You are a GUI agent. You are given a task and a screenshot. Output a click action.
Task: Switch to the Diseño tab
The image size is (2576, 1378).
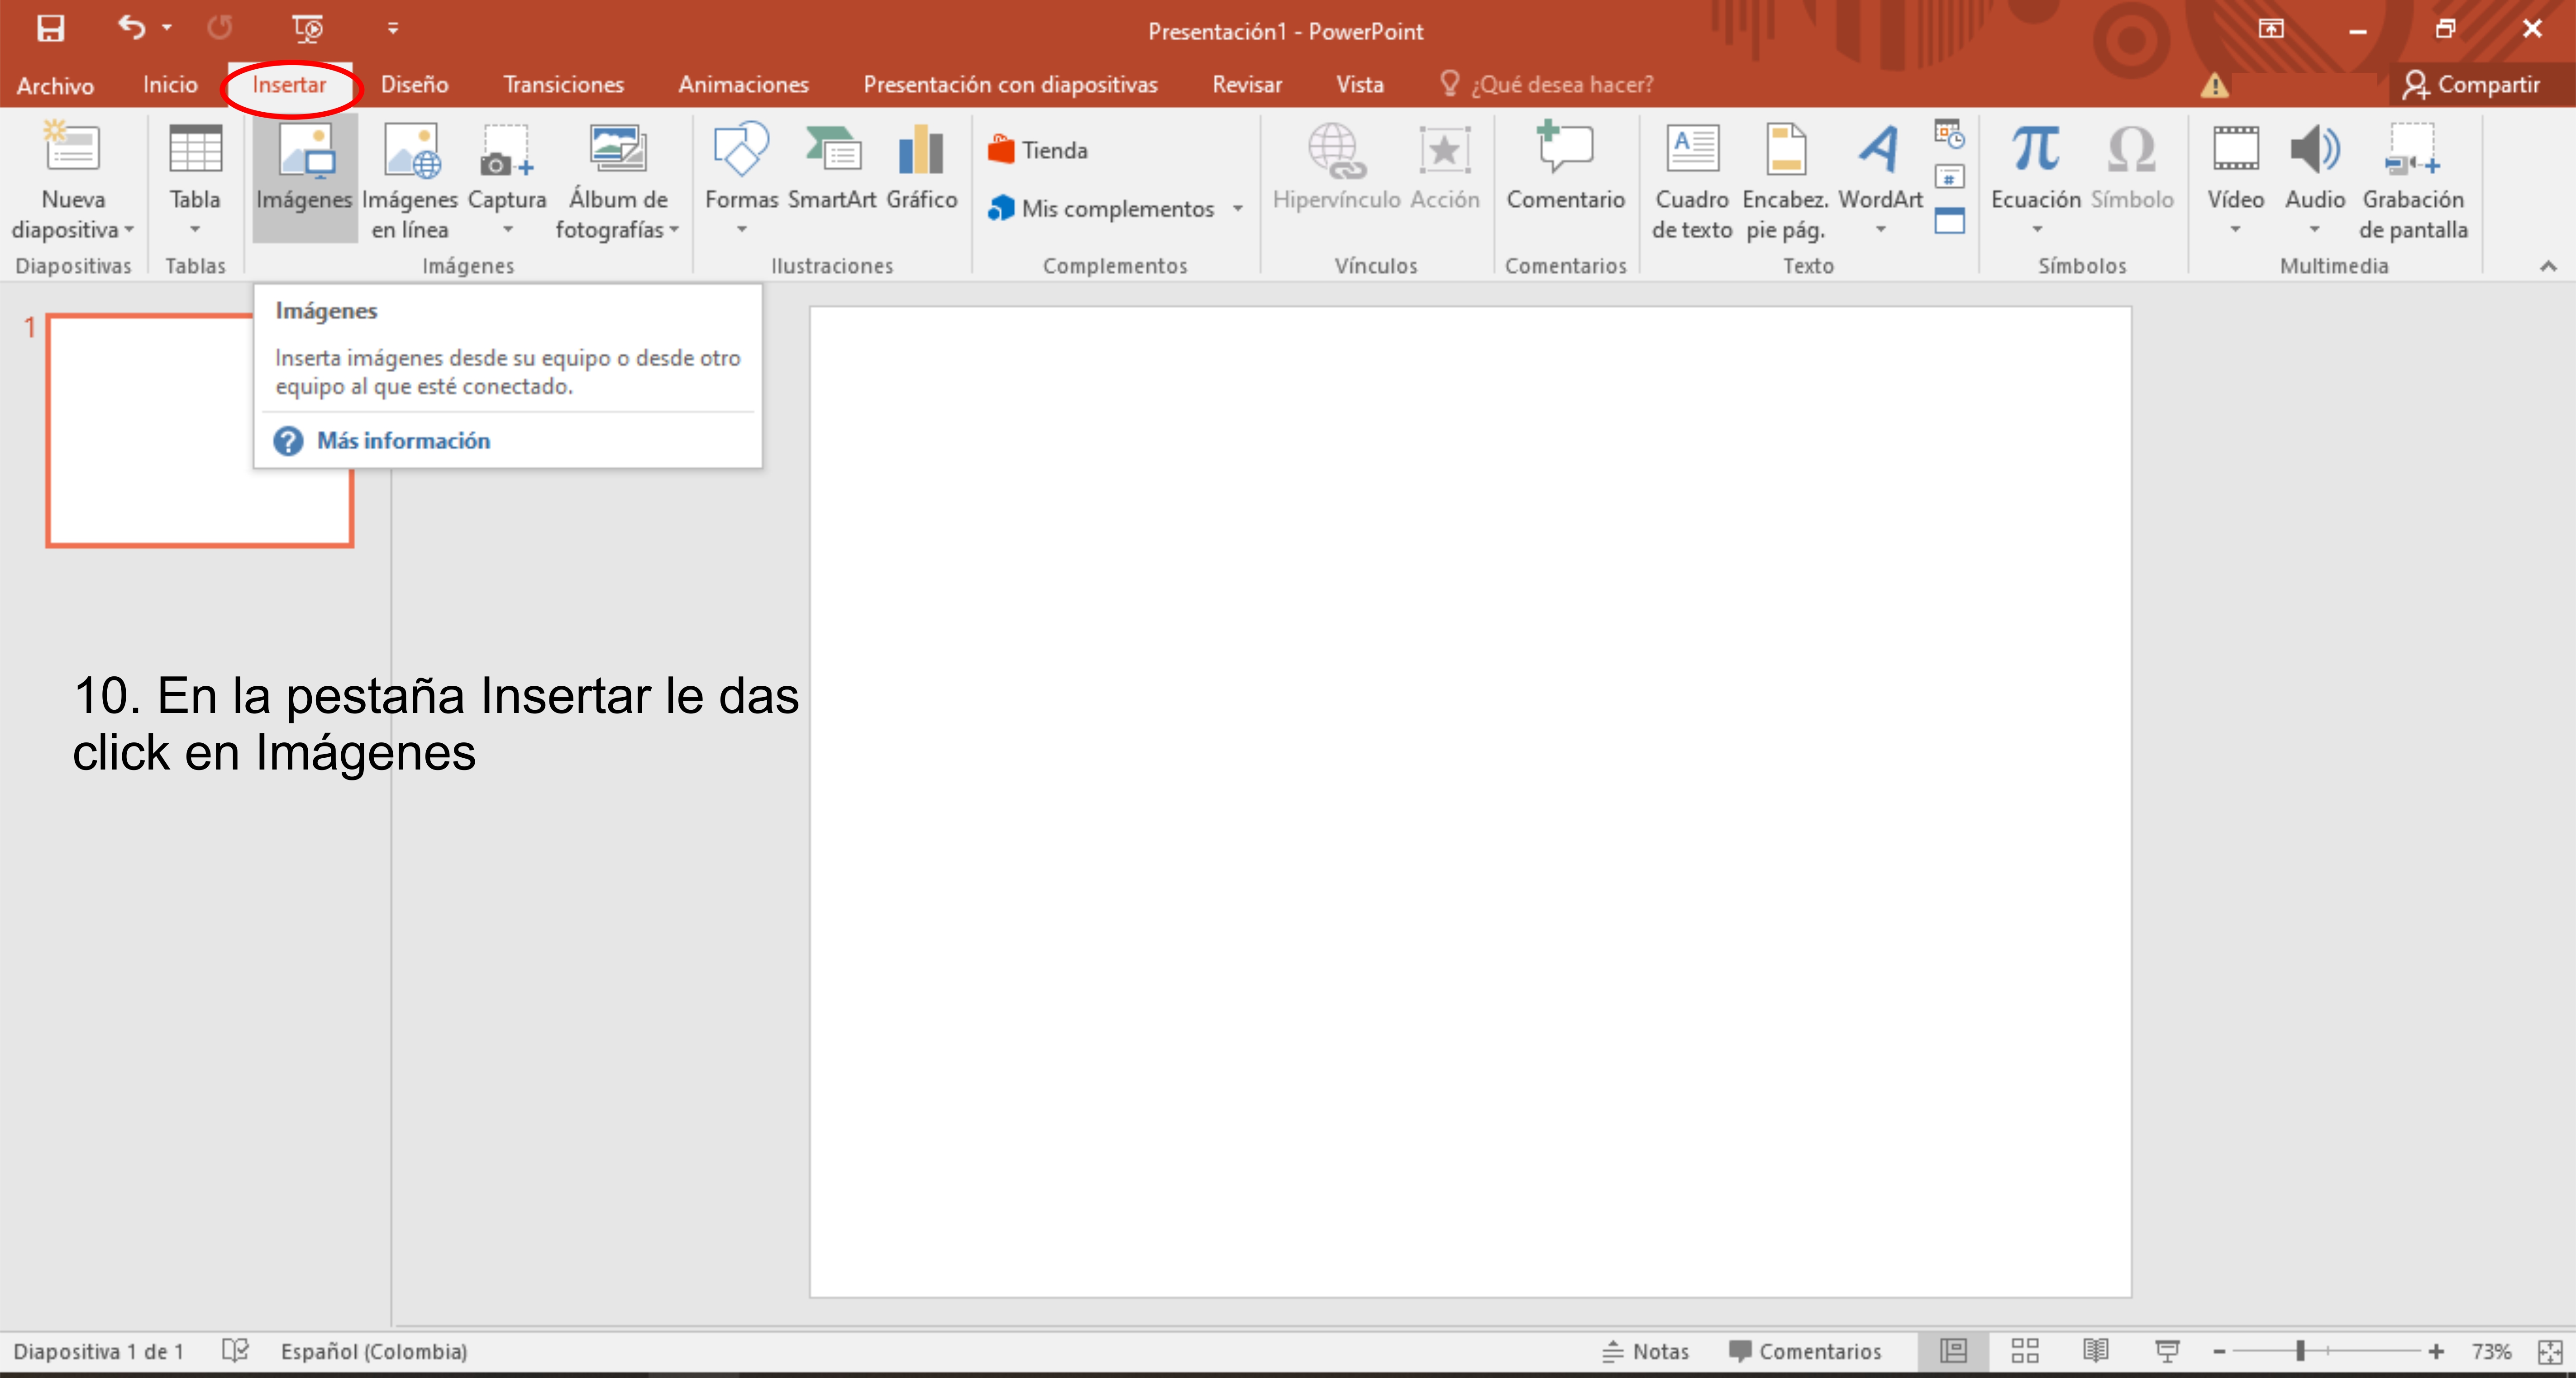tap(414, 85)
